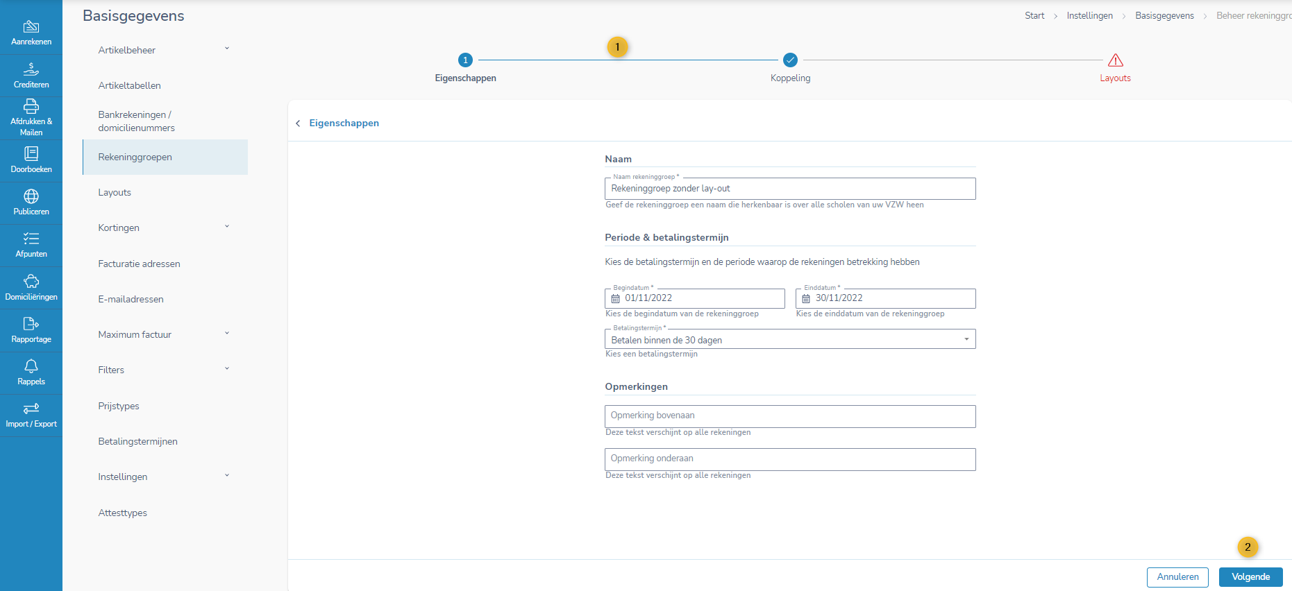Expand the Maximum factuur submenu

pyautogui.click(x=227, y=334)
